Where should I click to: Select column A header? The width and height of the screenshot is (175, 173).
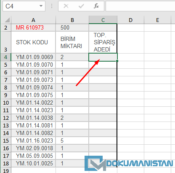pos(33,20)
